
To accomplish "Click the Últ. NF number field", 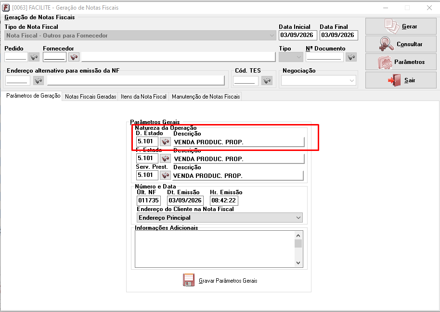I will pos(149,200).
